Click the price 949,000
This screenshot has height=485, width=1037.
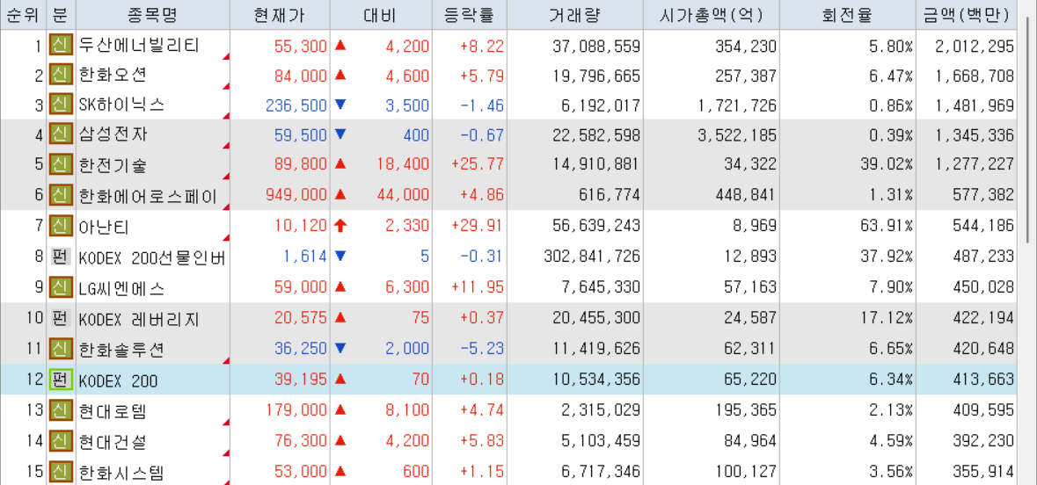[x=296, y=195]
